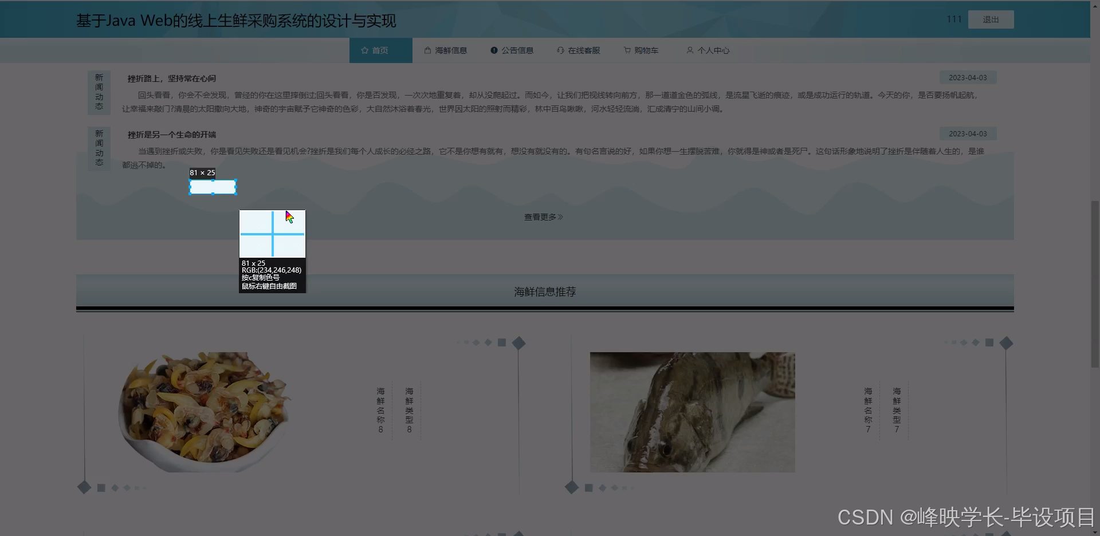Click the large diamond marker beside shrimp carousel

(519, 342)
